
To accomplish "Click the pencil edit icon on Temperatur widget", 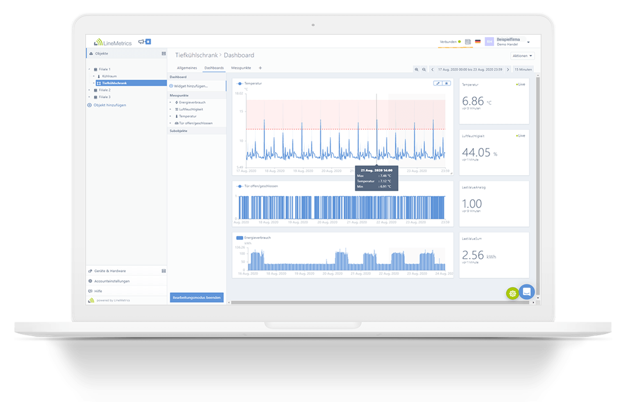I will tap(438, 83).
